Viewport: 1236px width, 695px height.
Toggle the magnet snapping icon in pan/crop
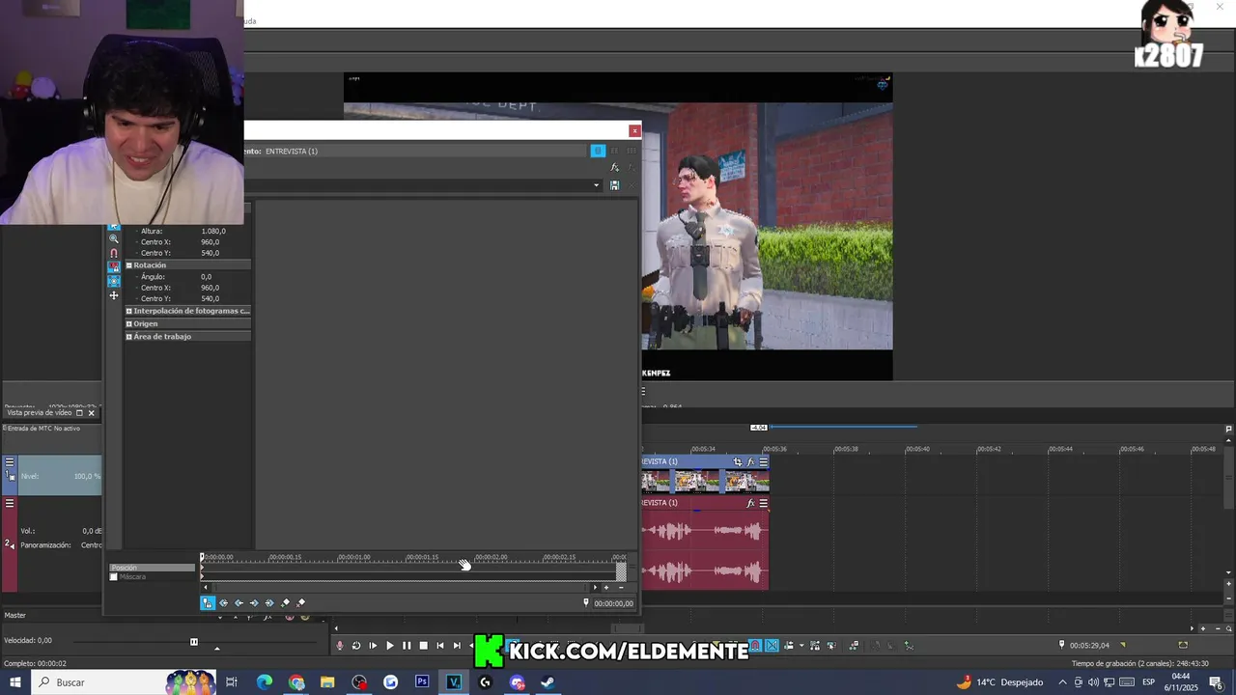(x=114, y=253)
